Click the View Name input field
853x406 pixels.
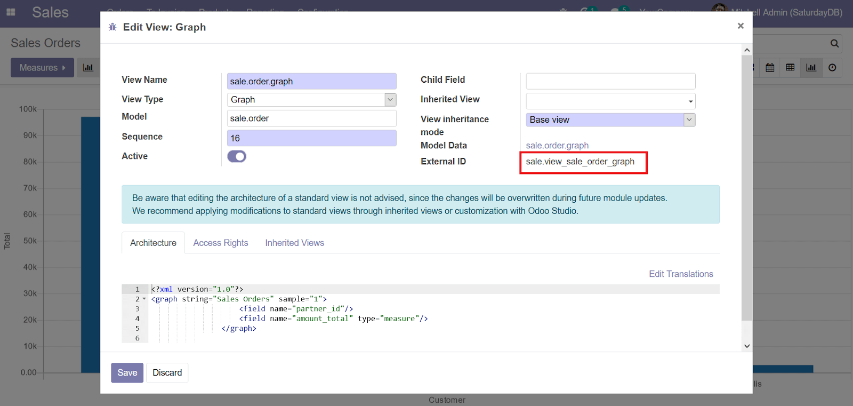click(312, 81)
